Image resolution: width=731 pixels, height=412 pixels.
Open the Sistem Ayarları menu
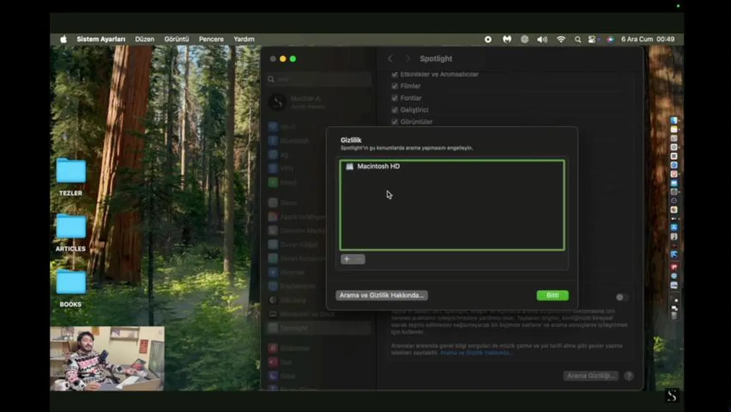point(101,39)
